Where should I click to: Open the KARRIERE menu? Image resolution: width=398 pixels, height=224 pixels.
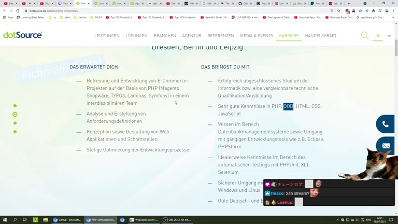coord(289,36)
